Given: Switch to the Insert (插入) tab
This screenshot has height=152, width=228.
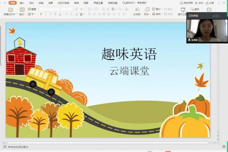Looking at the screenshot, I should click(22, 3).
